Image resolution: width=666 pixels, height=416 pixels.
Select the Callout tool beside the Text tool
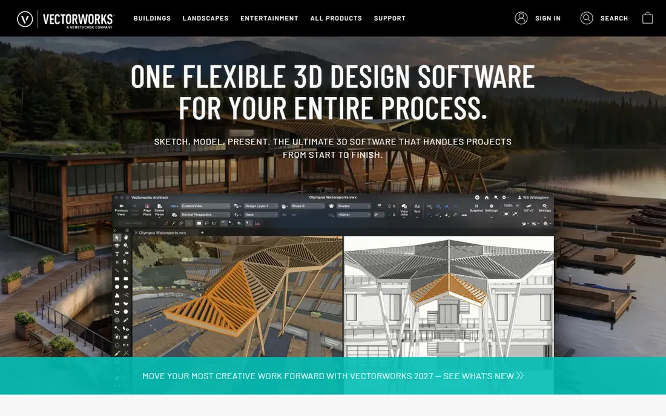click(x=126, y=253)
